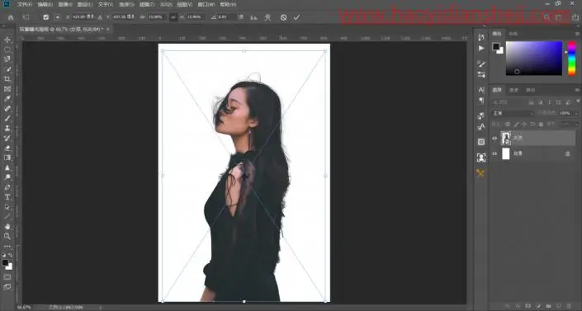Viewport: 582px width, 311px height.
Task: Toggle Quick Mask mode button
Action: click(x=7, y=277)
